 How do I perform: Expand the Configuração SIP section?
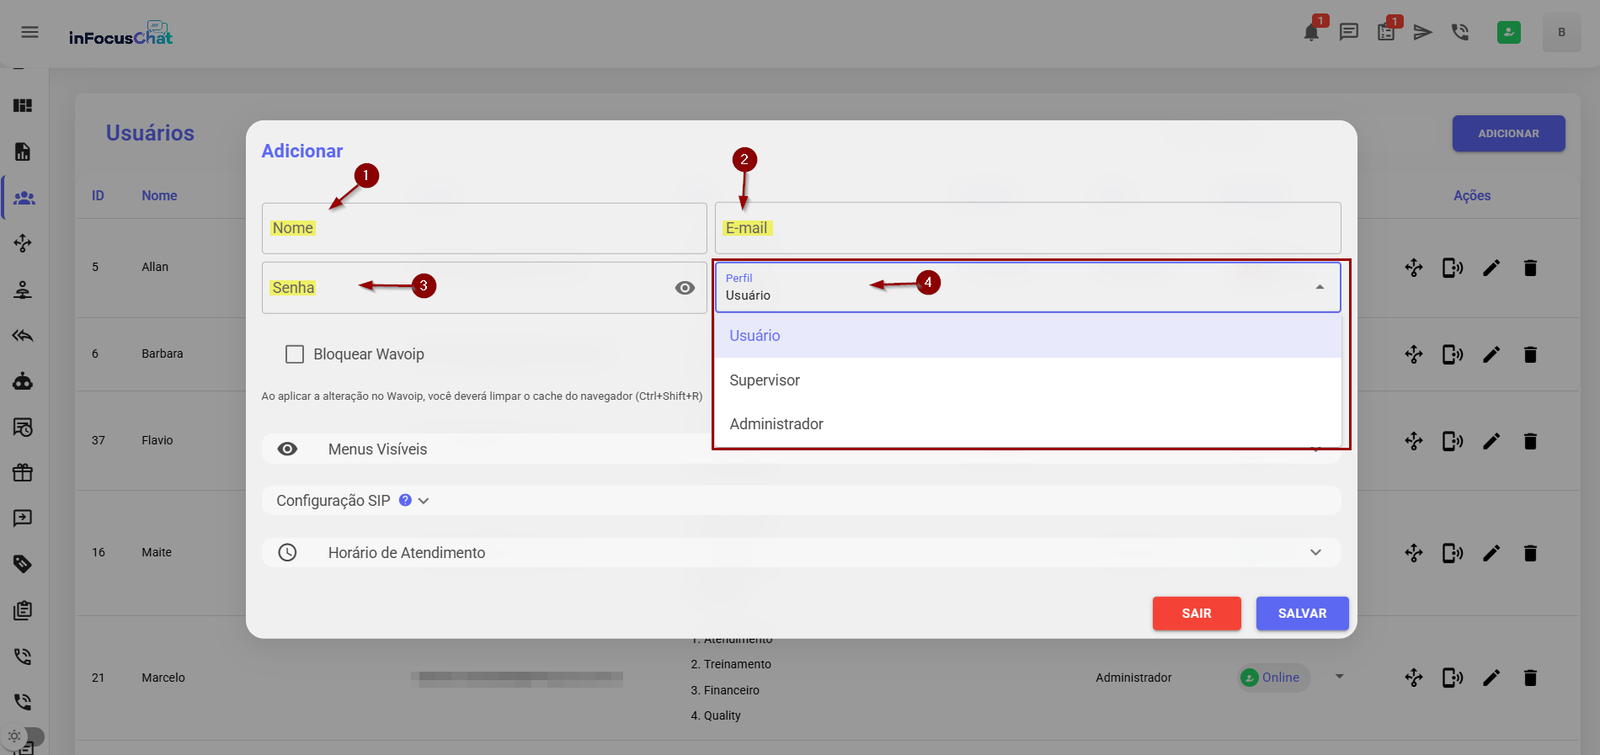(424, 501)
